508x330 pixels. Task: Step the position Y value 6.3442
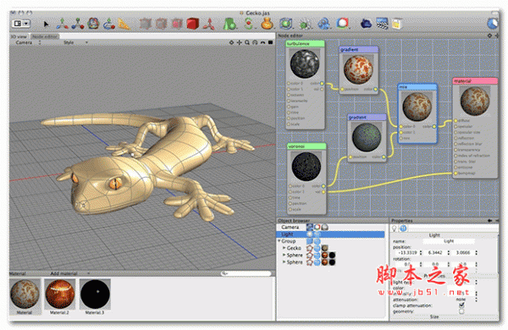[x=449, y=253]
